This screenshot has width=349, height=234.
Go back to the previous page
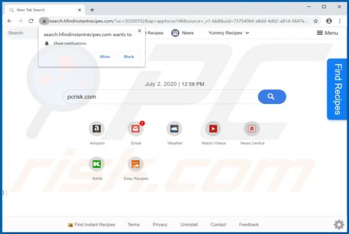click(x=9, y=21)
